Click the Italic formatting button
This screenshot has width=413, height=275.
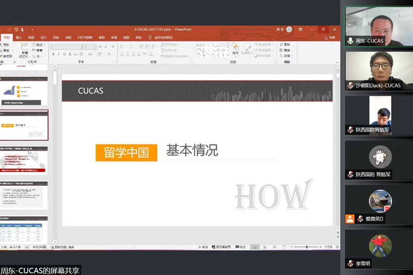click(59, 54)
